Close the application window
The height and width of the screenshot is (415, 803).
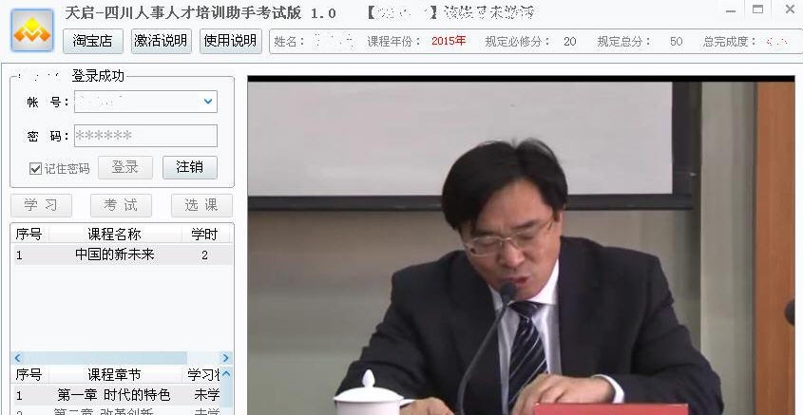790,9
